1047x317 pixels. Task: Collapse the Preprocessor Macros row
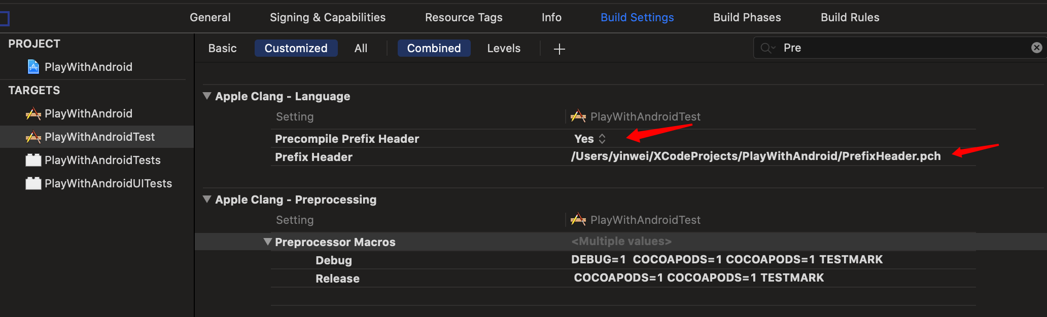(x=268, y=242)
